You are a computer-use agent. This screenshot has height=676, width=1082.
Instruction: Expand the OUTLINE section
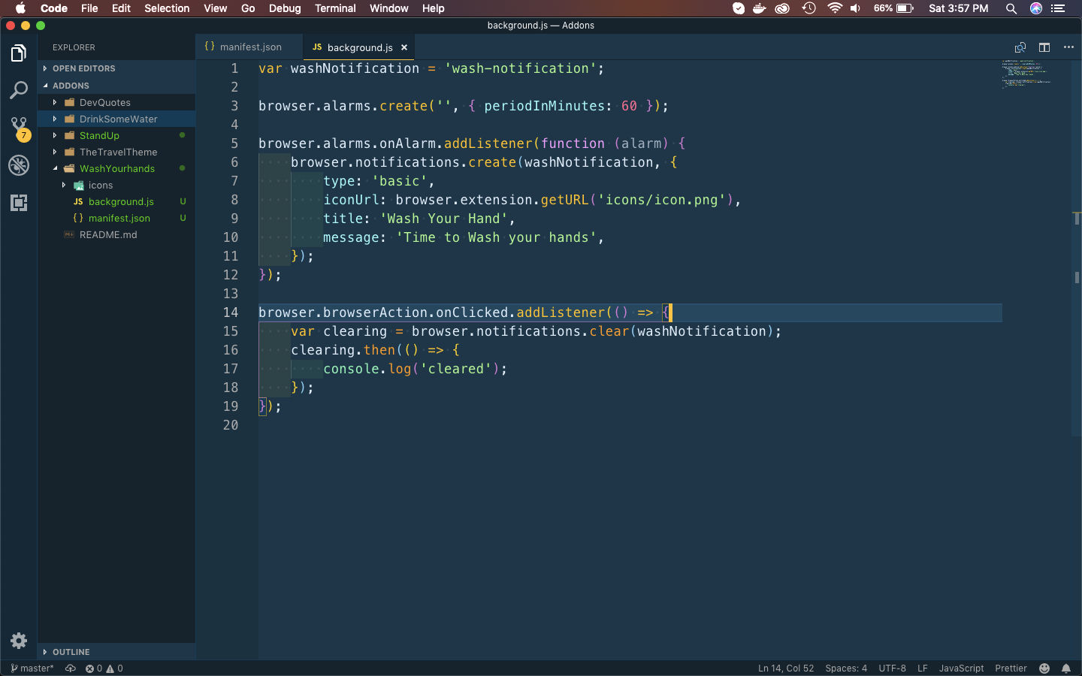[116, 652]
